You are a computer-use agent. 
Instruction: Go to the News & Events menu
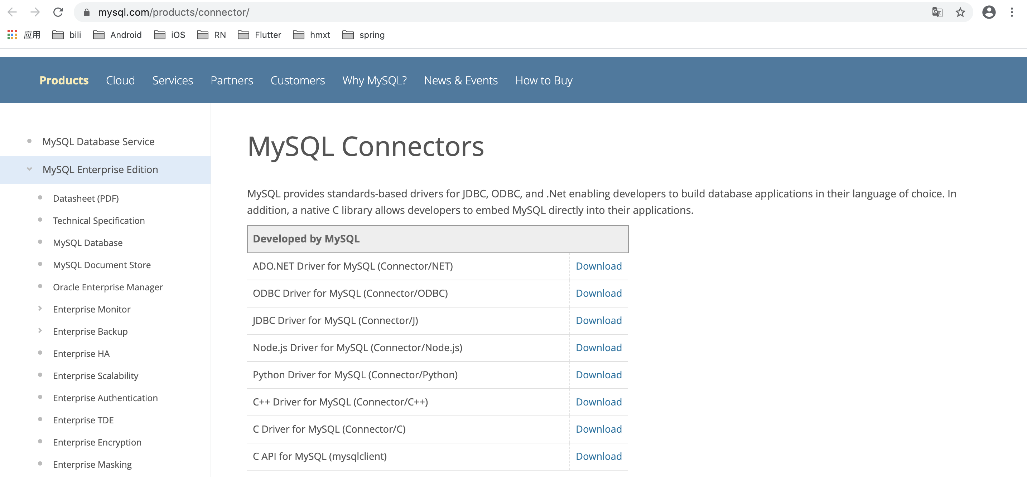click(461, 80)
